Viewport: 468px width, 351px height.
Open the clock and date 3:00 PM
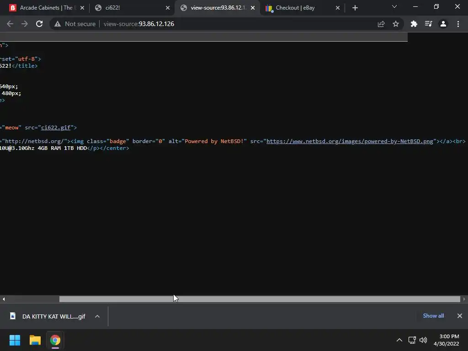(x=447, y=340)
